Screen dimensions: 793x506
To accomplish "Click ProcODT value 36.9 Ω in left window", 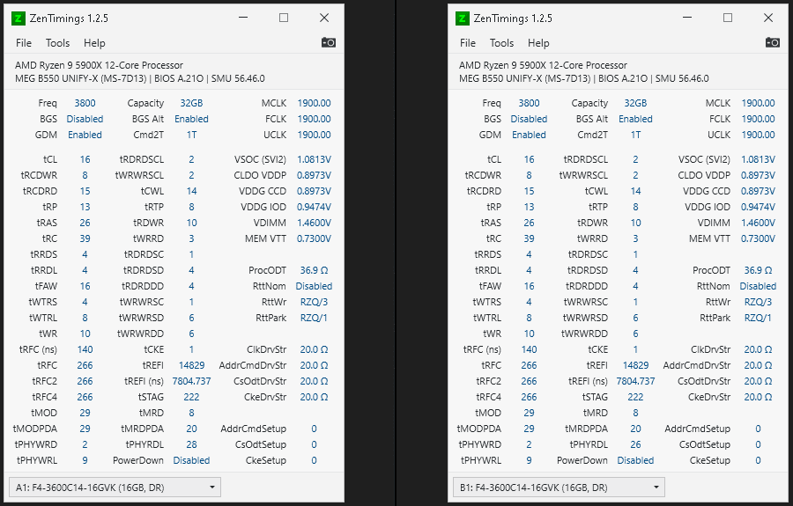I will pos(314,270).
